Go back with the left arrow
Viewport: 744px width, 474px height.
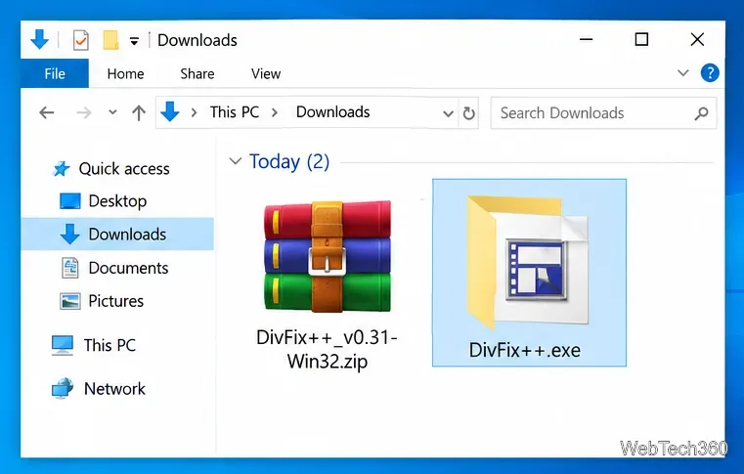(47, 113)
